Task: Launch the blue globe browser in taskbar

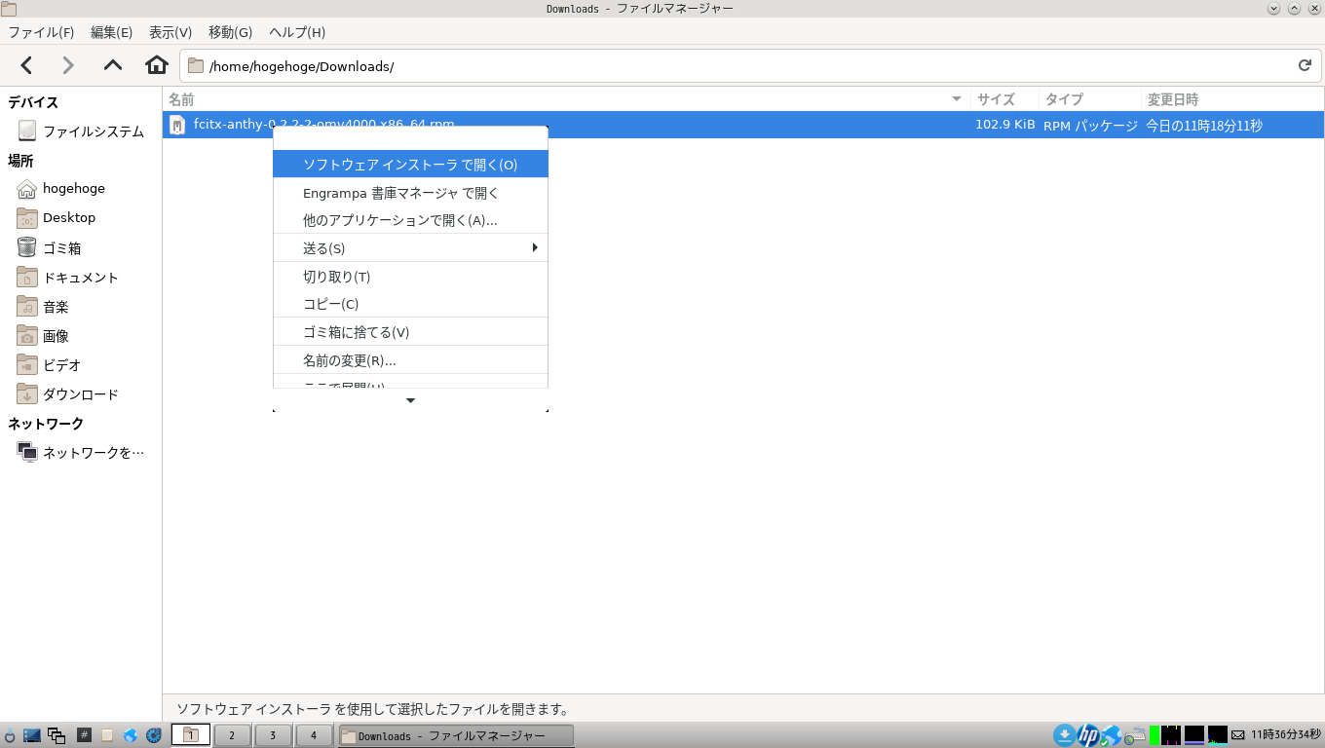Action: (x=131, y=735)
